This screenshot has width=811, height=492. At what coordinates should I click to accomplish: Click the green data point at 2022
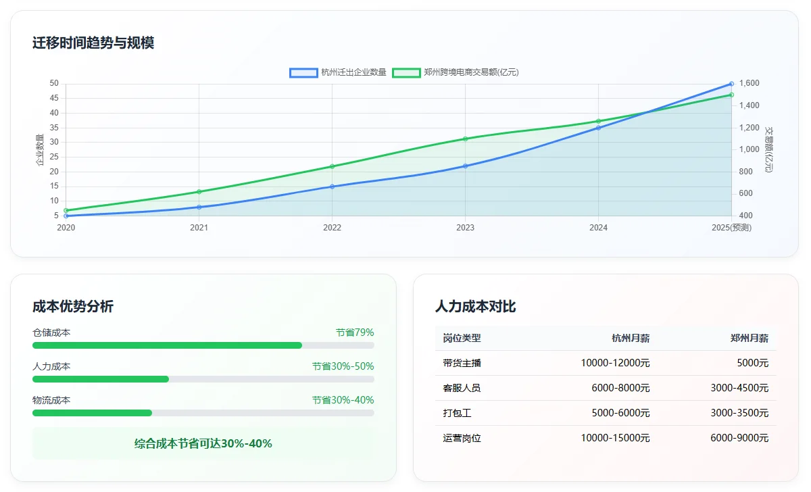pos(332,166)
